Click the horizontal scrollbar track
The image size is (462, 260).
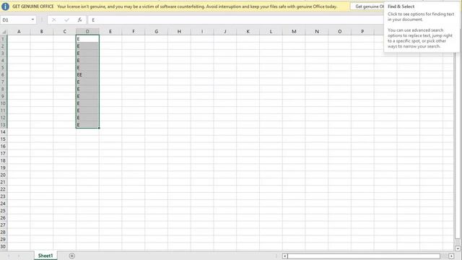(x=364, y=256)
